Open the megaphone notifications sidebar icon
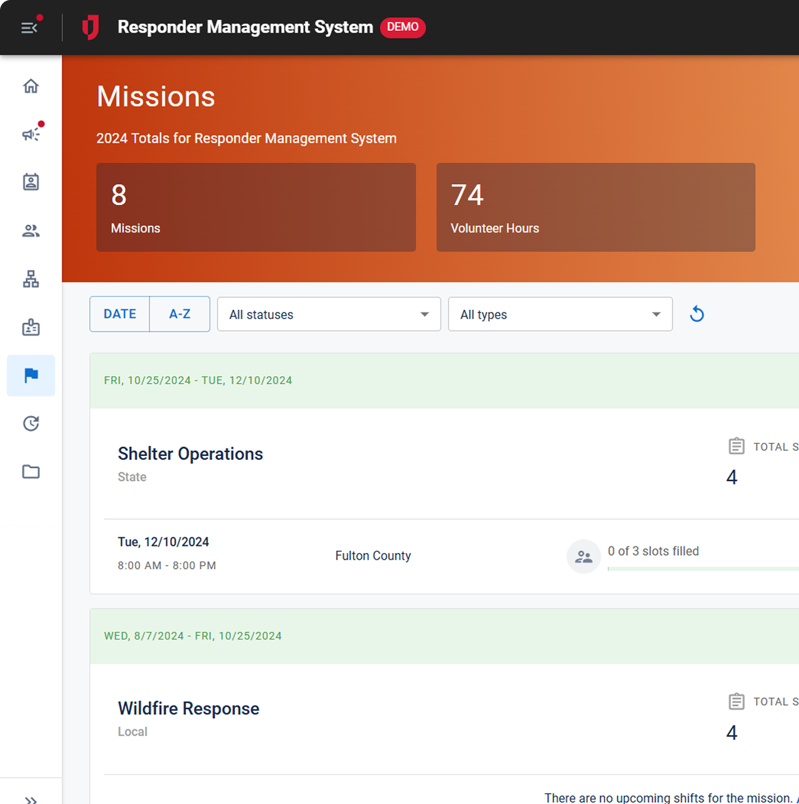 tap(31, 134)
